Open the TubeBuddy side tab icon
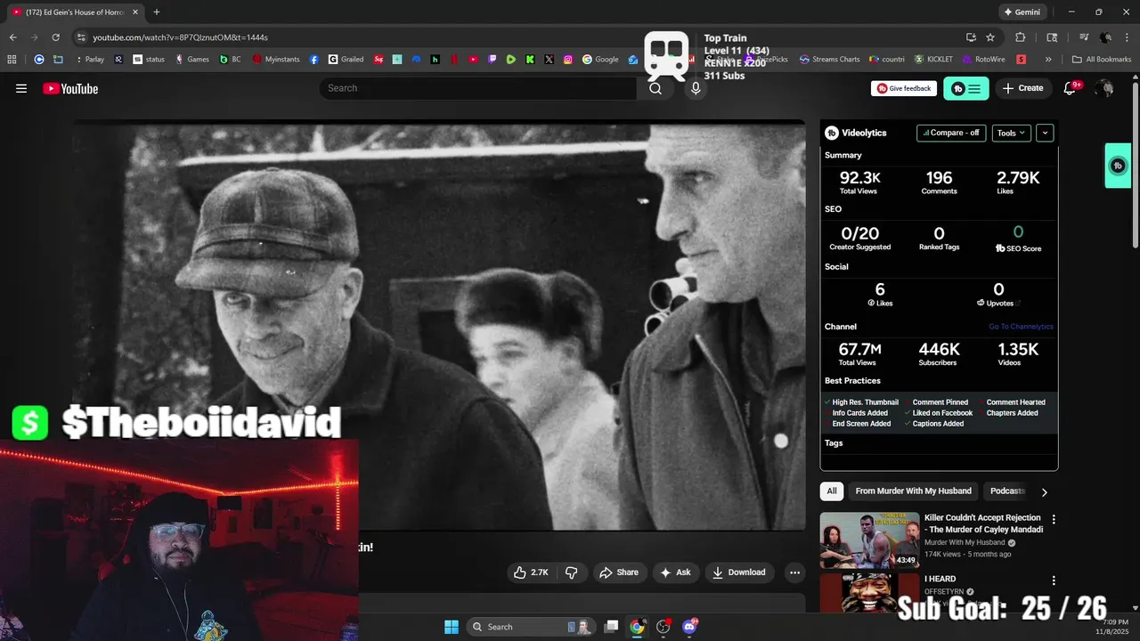1140x641 pixels. [1118, 166]
